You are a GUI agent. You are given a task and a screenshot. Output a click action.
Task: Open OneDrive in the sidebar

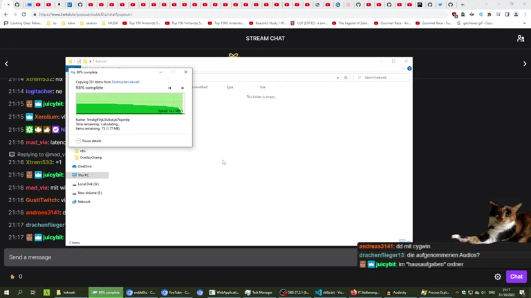click(84, 166)
